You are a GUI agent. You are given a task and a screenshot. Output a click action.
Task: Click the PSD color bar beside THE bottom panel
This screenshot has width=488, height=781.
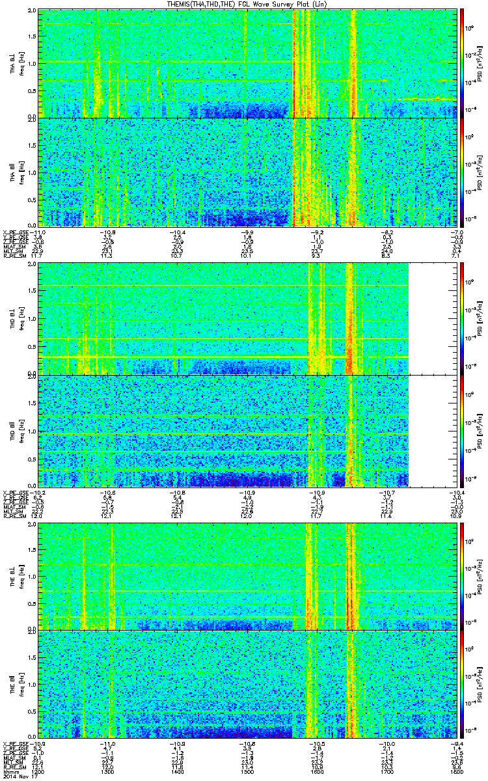463,685
